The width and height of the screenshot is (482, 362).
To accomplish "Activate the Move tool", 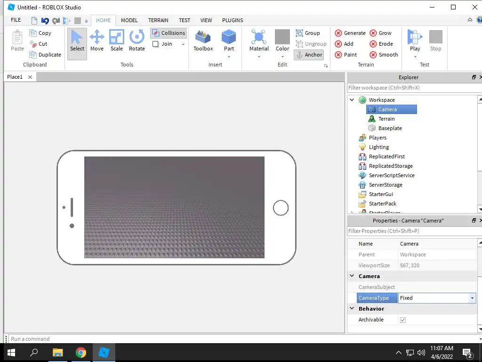I will pos(97,41).
